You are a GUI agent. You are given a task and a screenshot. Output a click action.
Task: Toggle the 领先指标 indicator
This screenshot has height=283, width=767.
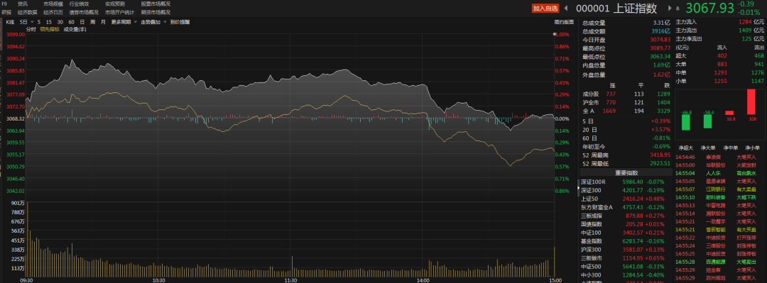click(50, 29)
